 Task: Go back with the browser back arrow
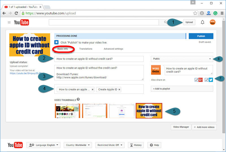4,13
